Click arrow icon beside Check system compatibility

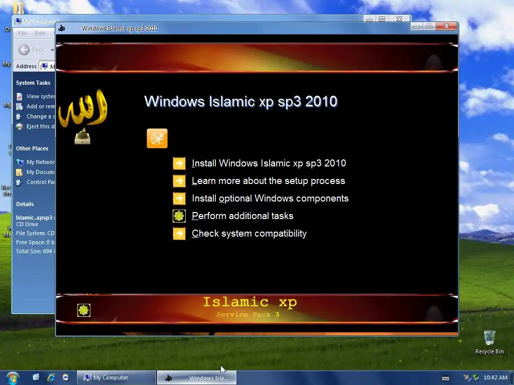(x=179, y=234)
